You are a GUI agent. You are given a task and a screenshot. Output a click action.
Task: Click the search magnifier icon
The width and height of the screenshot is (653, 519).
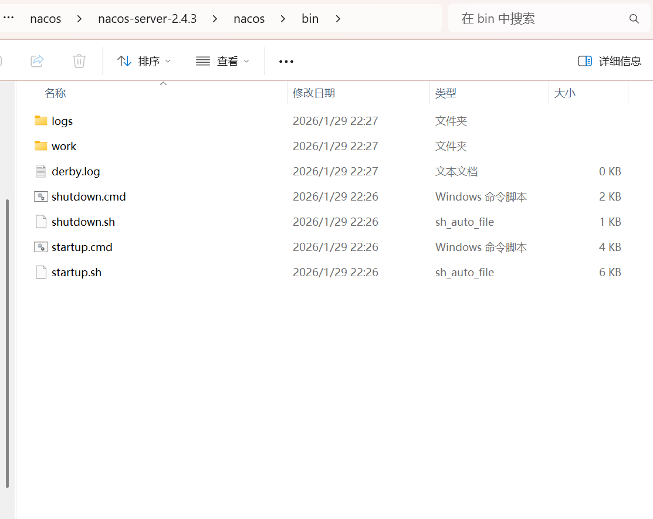pos(634,19)
